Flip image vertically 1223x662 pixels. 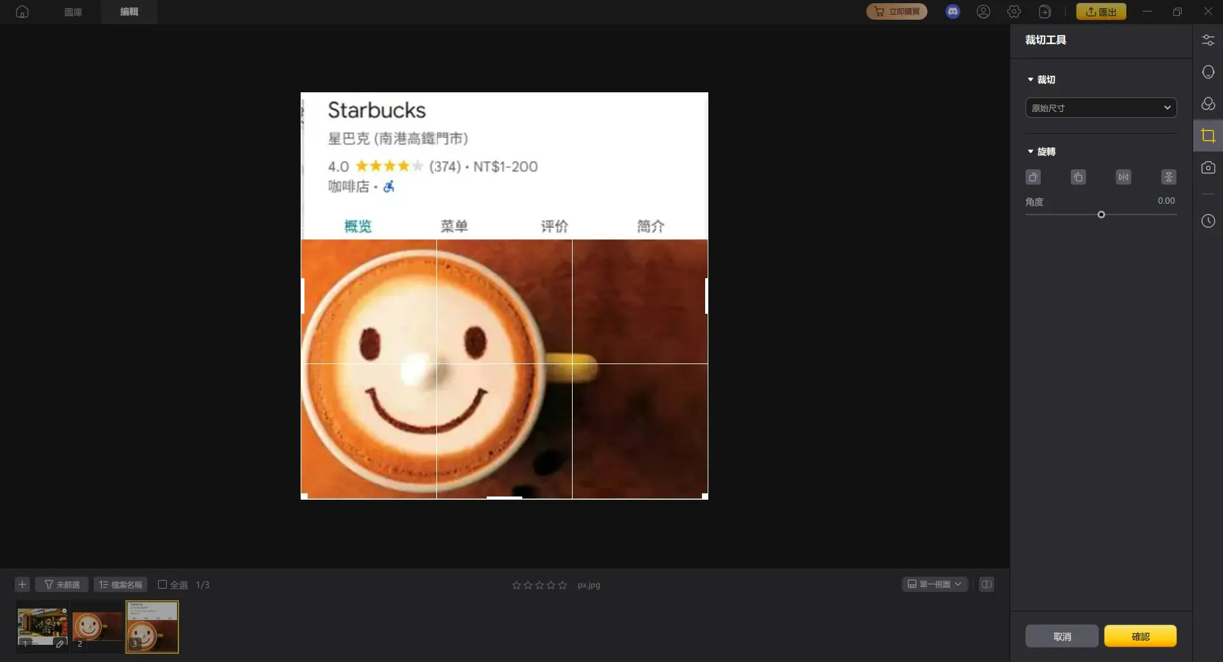tap(1168, 177)
